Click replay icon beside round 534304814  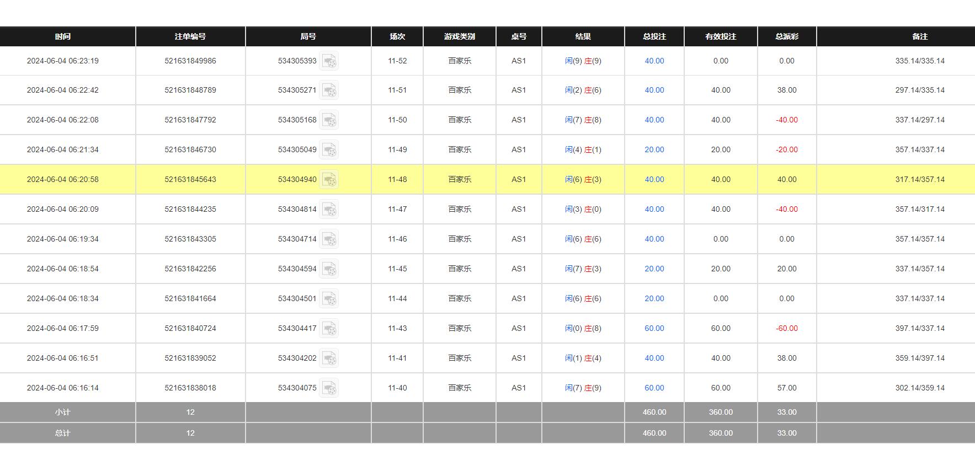[x=329, y=210]
